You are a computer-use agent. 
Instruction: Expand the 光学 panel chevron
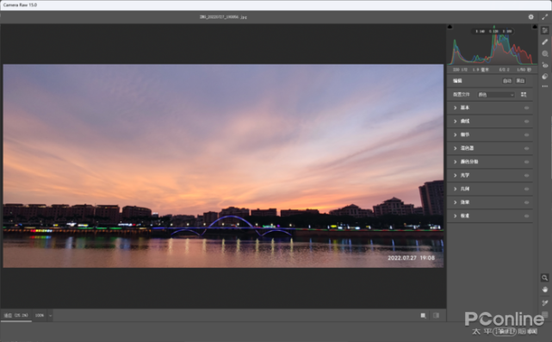(x=456, y=176)
